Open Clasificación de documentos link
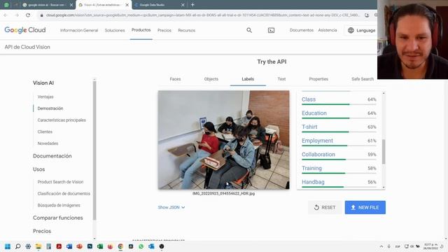Screen dimensions: 448x252 (64, 194)
